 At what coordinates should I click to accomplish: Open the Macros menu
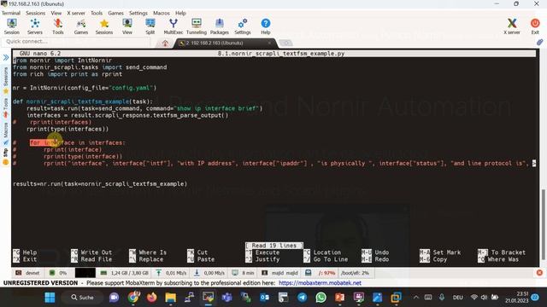pos(162,13)
